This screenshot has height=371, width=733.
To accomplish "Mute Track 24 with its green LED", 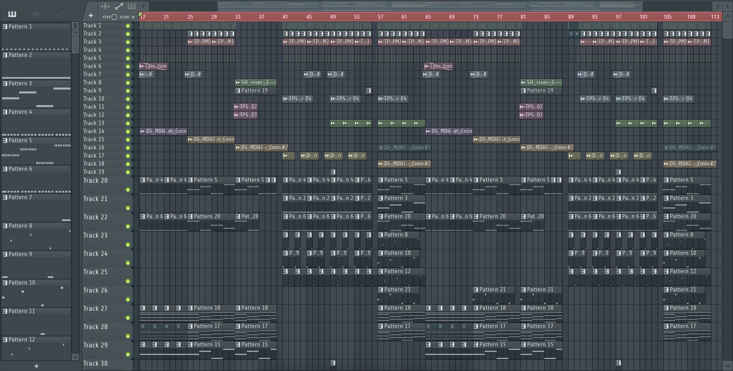I will (128, 263).
